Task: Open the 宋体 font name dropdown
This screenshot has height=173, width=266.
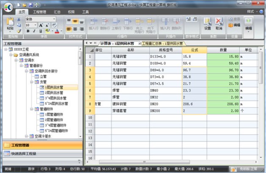Action: tap(54, 19)
